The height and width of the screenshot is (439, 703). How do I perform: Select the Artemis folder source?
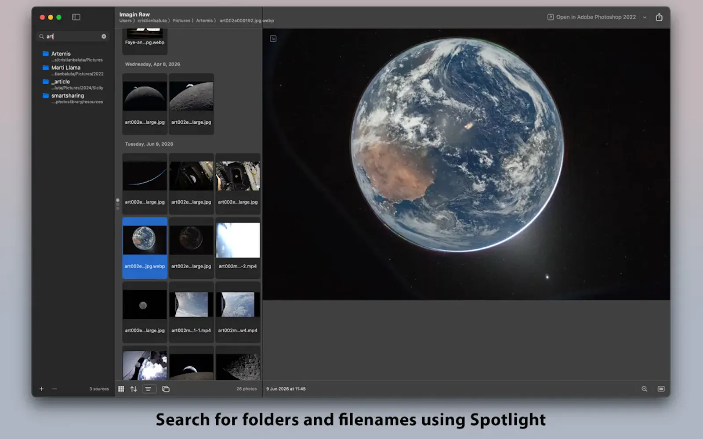(x=73, y=56)
